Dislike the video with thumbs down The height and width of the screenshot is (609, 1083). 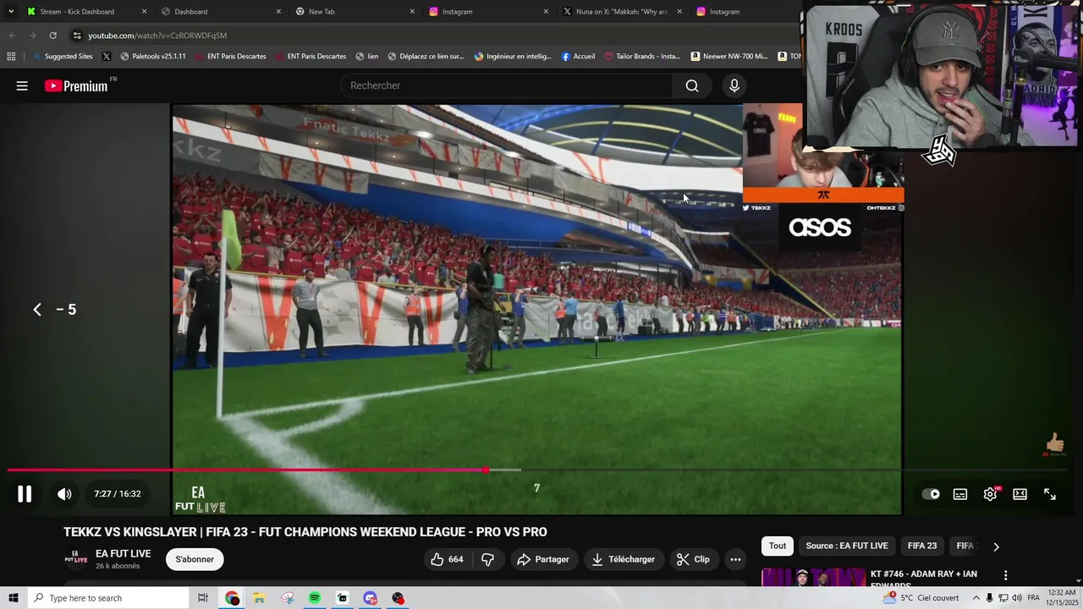pos(487,559)
